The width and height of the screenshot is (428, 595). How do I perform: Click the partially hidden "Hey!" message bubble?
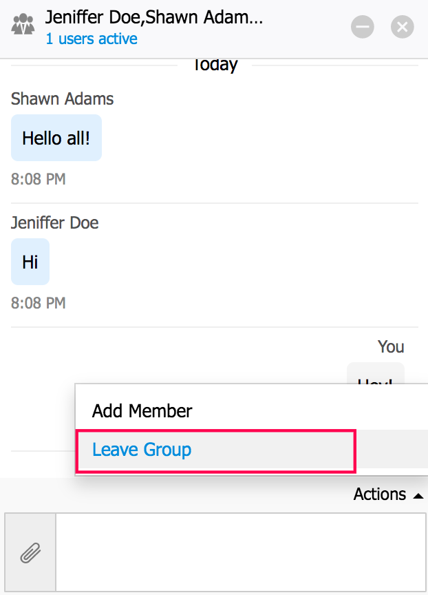coord(375,373)
